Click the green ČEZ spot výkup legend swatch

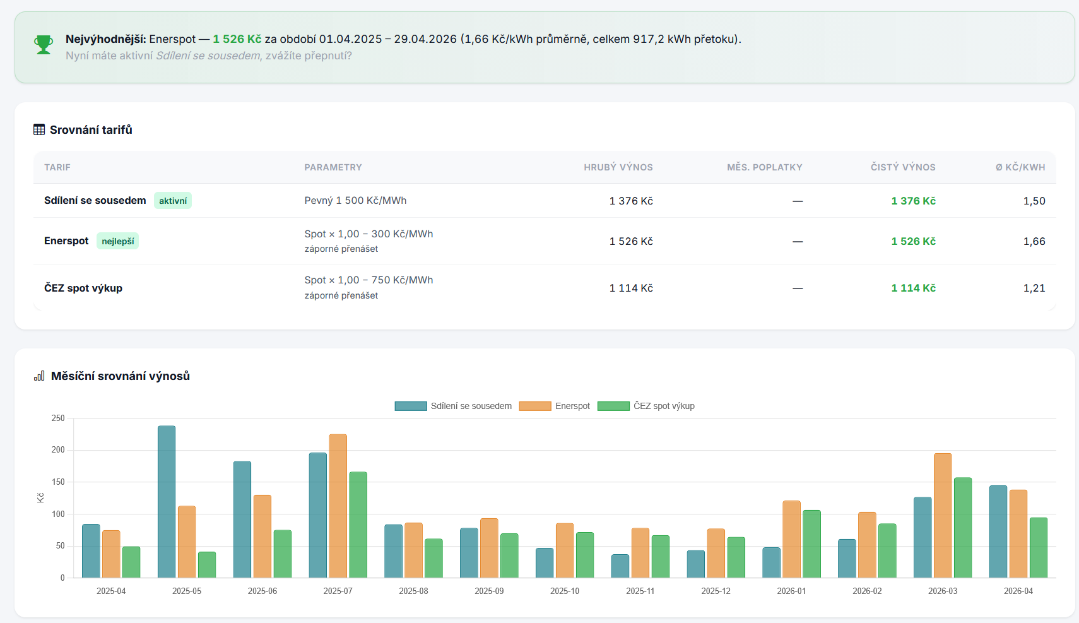[613, 406]
